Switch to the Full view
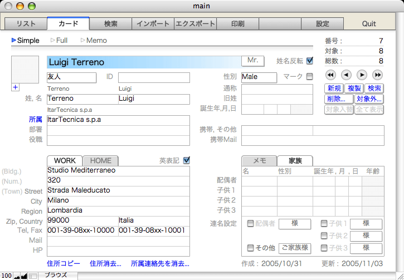Screen dimensions: 404x280 tap(59, 41)
